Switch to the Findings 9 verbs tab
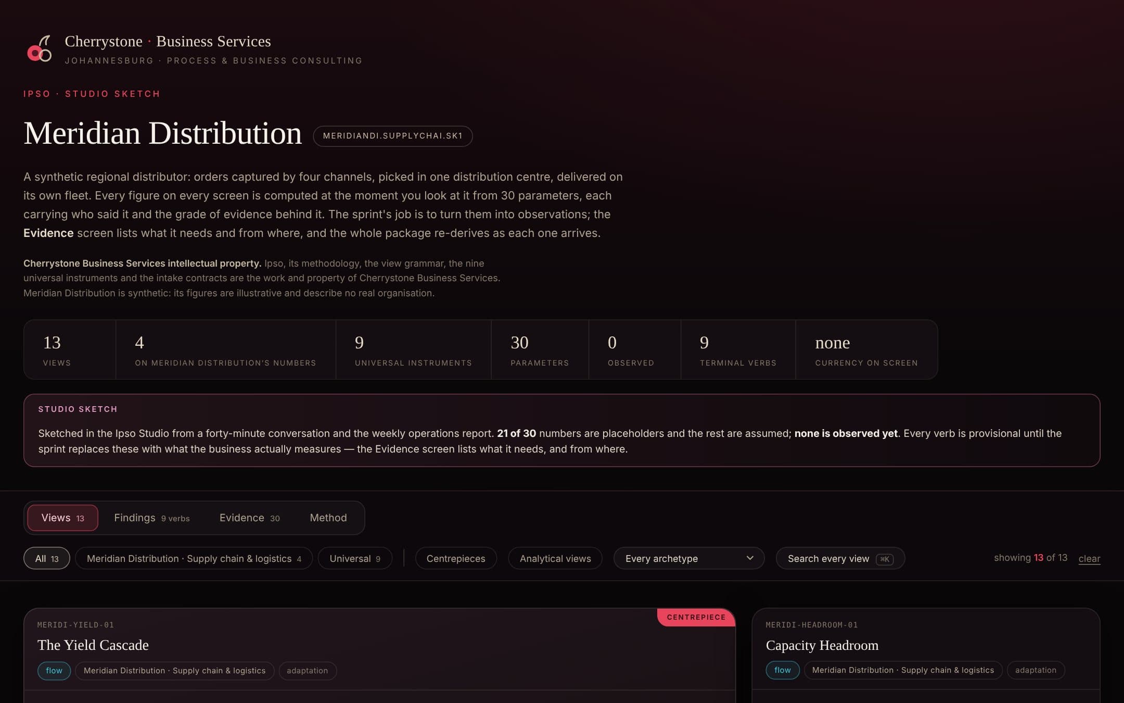1124x703 pixels. (151, 518)
